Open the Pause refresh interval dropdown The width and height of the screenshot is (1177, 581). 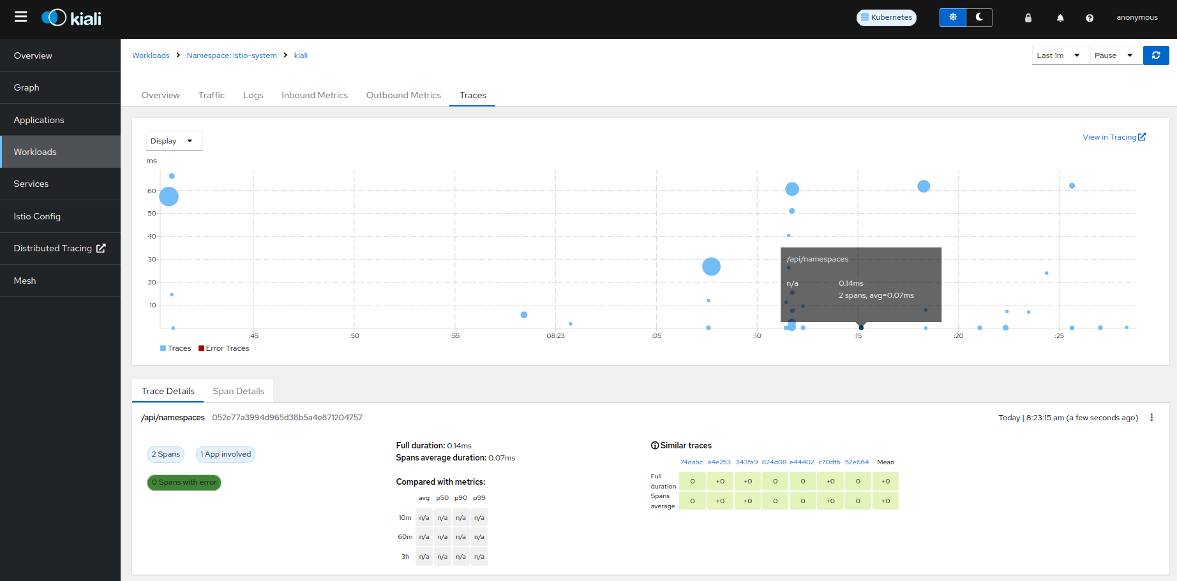pos(1114,55)
